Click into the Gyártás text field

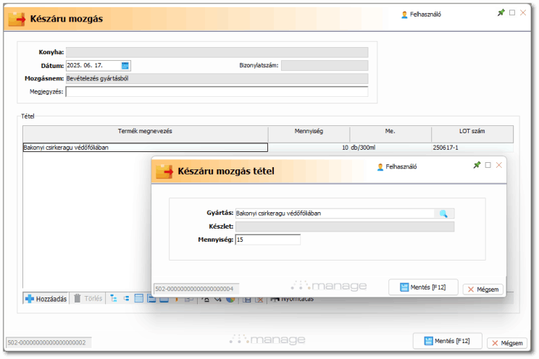point(335,214)
